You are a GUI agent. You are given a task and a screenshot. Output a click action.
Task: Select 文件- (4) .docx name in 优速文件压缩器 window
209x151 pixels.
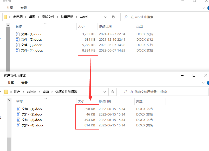tap(33, 125)
